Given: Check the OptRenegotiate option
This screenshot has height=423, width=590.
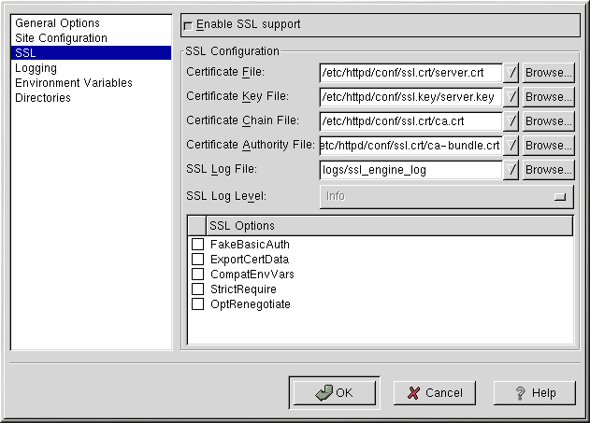Looking at the screenshot, I should point(197,304).
